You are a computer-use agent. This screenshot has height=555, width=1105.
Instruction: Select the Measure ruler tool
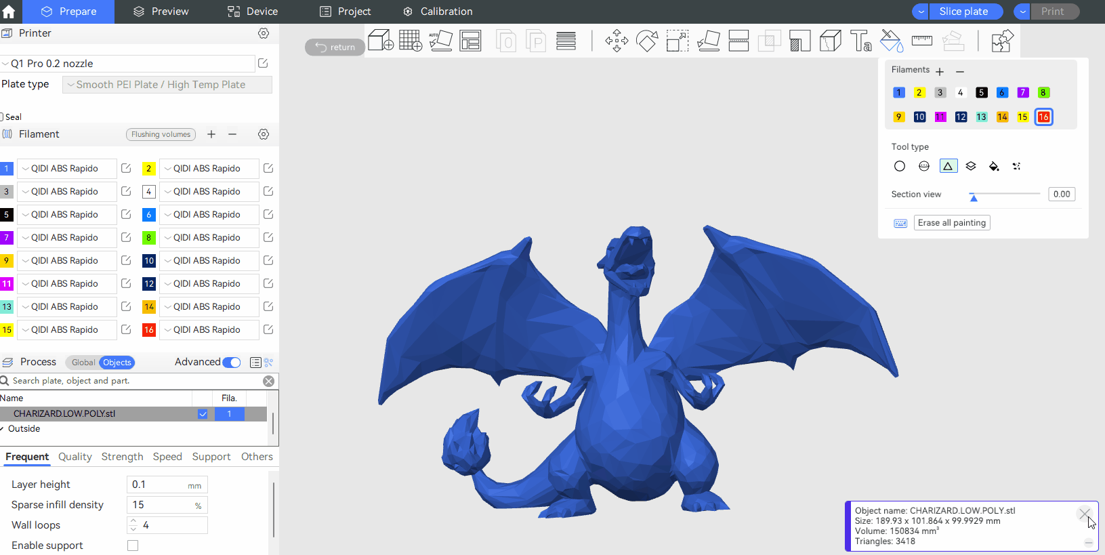click(921, 41)
